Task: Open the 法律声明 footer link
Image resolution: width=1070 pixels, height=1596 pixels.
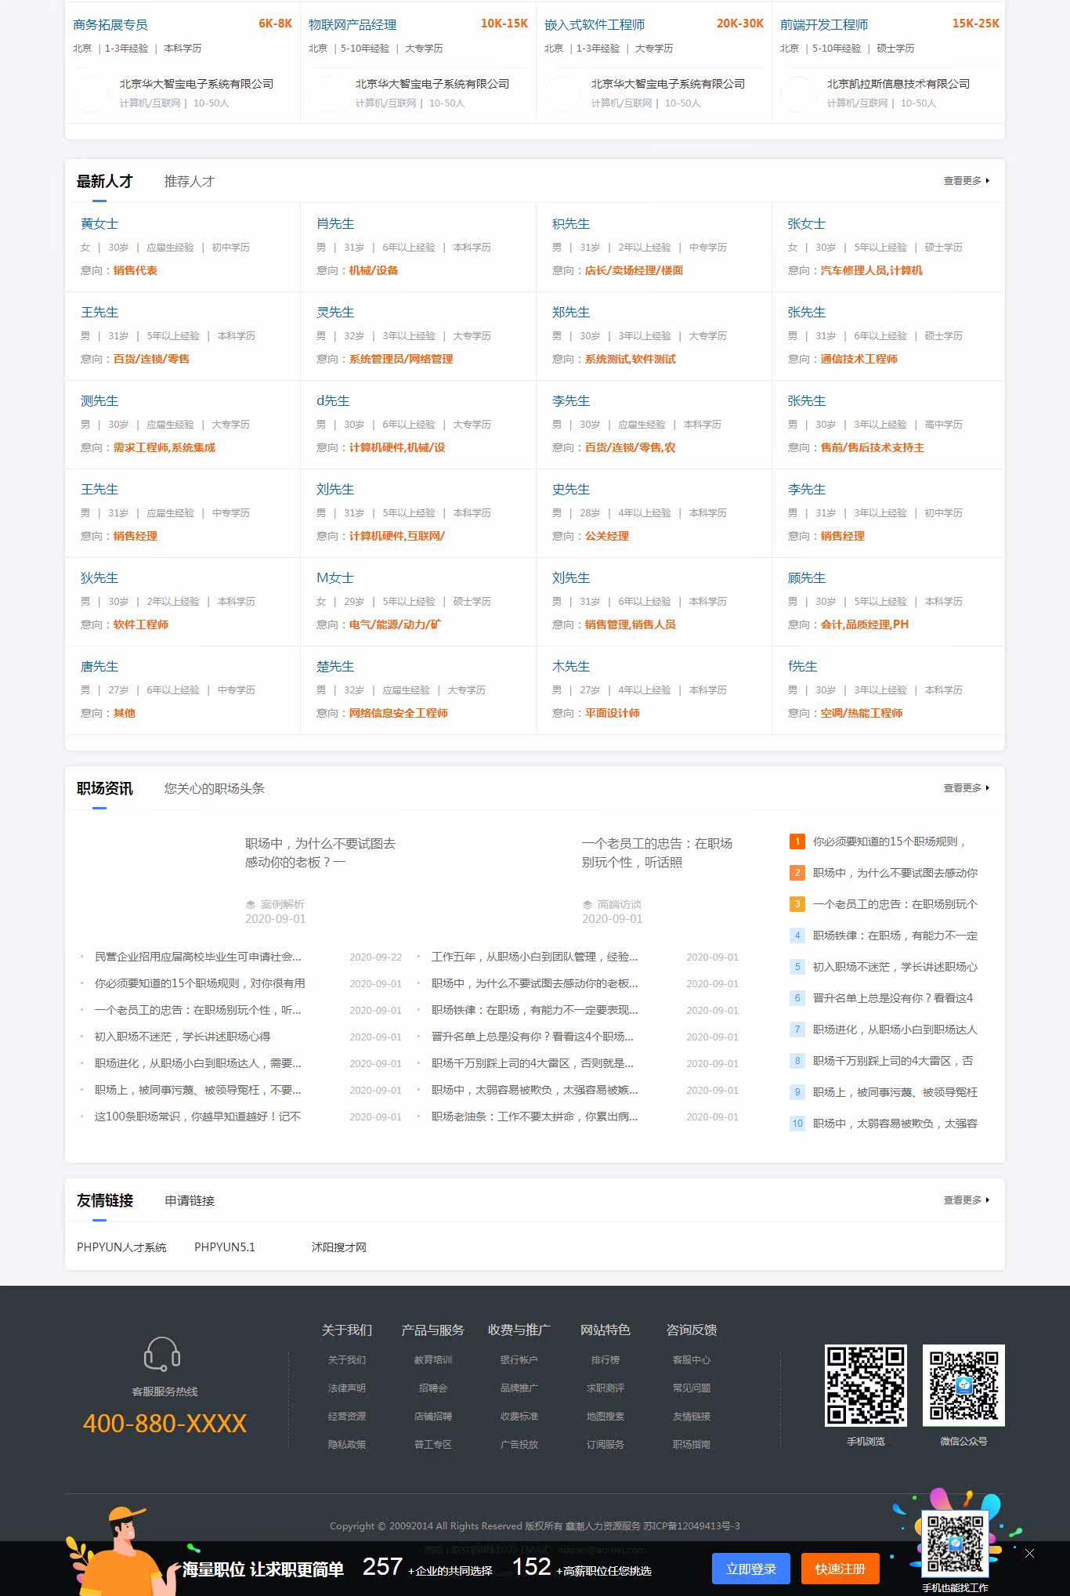Action: (347, 1388)
